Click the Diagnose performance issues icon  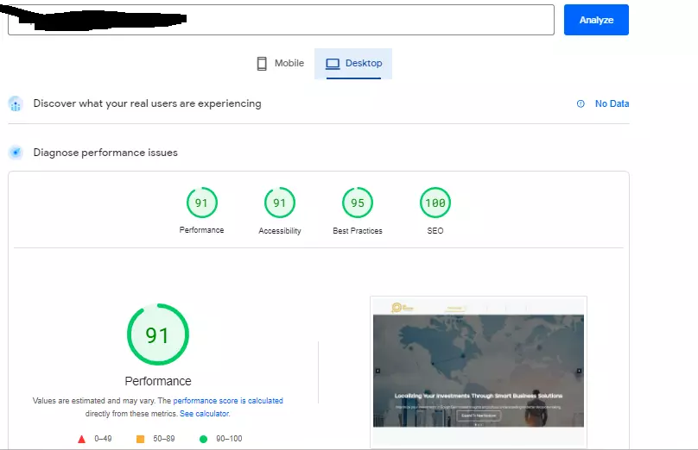point(16,153)
